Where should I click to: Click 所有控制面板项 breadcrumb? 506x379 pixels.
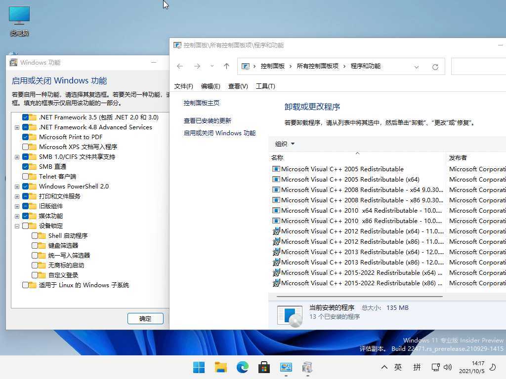(318, 66)
